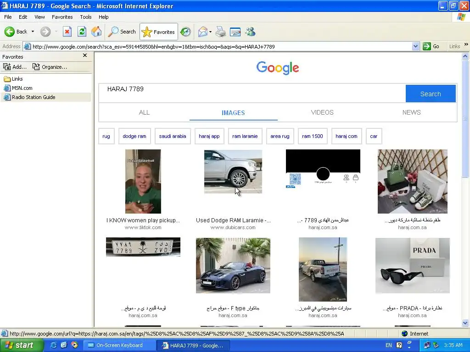The image size is (470, 352).
Task: Open the Mail button dropdown arrow
Action: click(x=210, y=32)
